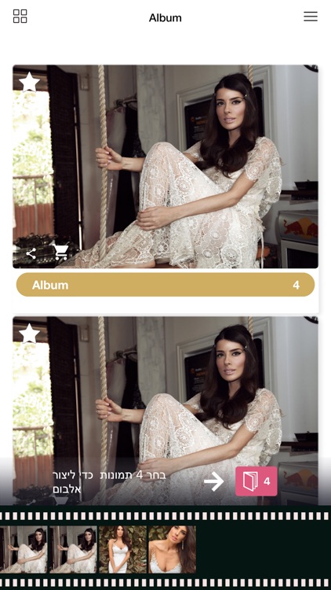Open the hamburger menu
Screen dimensions: 331x590
[311, 17]
